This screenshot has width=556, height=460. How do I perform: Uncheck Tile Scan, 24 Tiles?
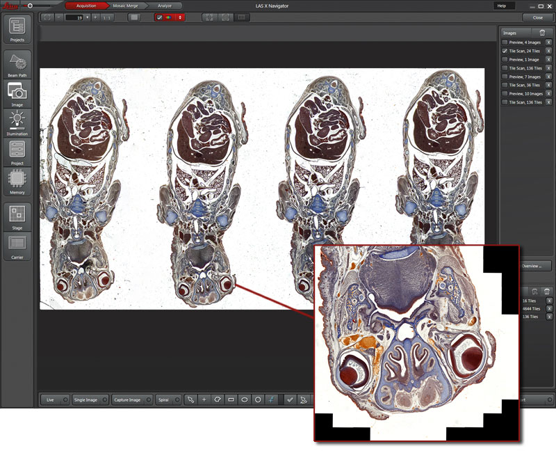tap(505, 51)
